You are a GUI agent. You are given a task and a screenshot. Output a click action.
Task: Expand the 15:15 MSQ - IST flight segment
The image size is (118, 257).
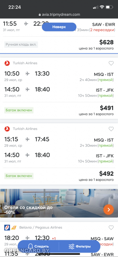pos(59,142)
